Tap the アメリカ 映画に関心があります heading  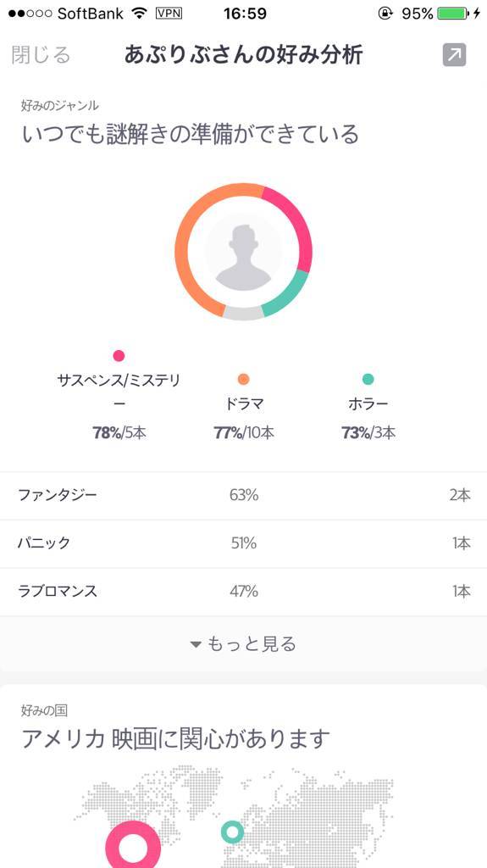[175, 738]
